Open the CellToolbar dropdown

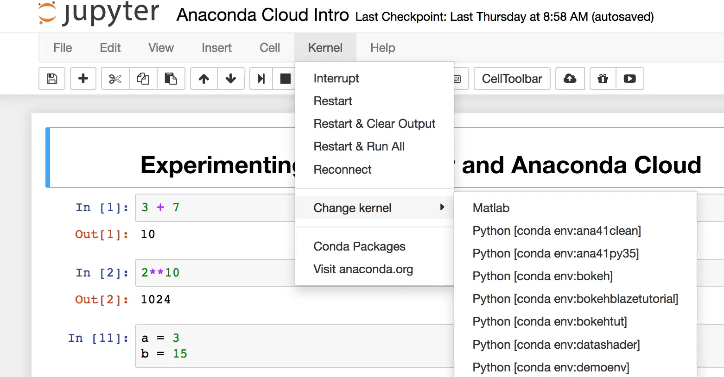(512, 79)
